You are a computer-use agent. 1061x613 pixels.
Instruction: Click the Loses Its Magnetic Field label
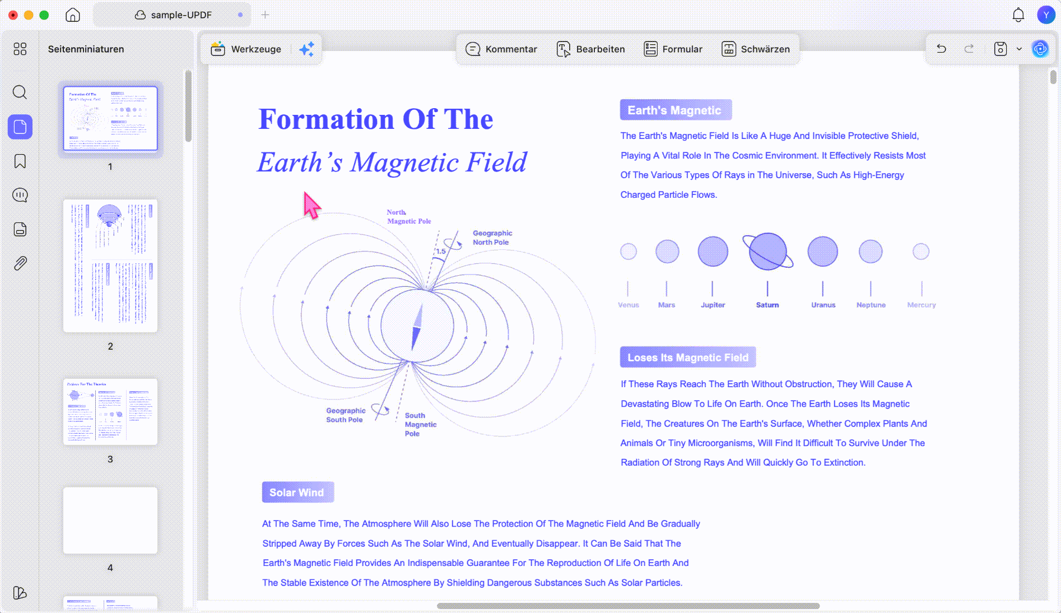(688, 357)
